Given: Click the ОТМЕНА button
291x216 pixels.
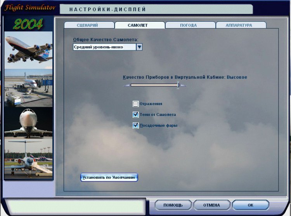Looking at the screenshot, I should (x=211, y=205).
